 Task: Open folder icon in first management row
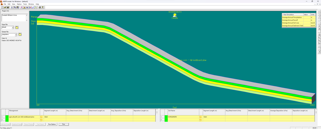41,117
